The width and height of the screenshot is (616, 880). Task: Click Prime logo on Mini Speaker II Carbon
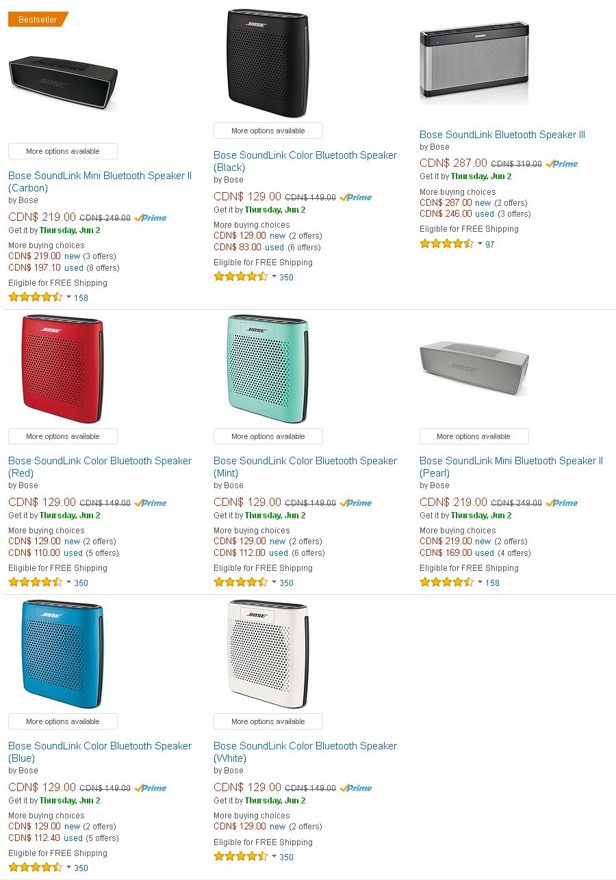point(151,217)
